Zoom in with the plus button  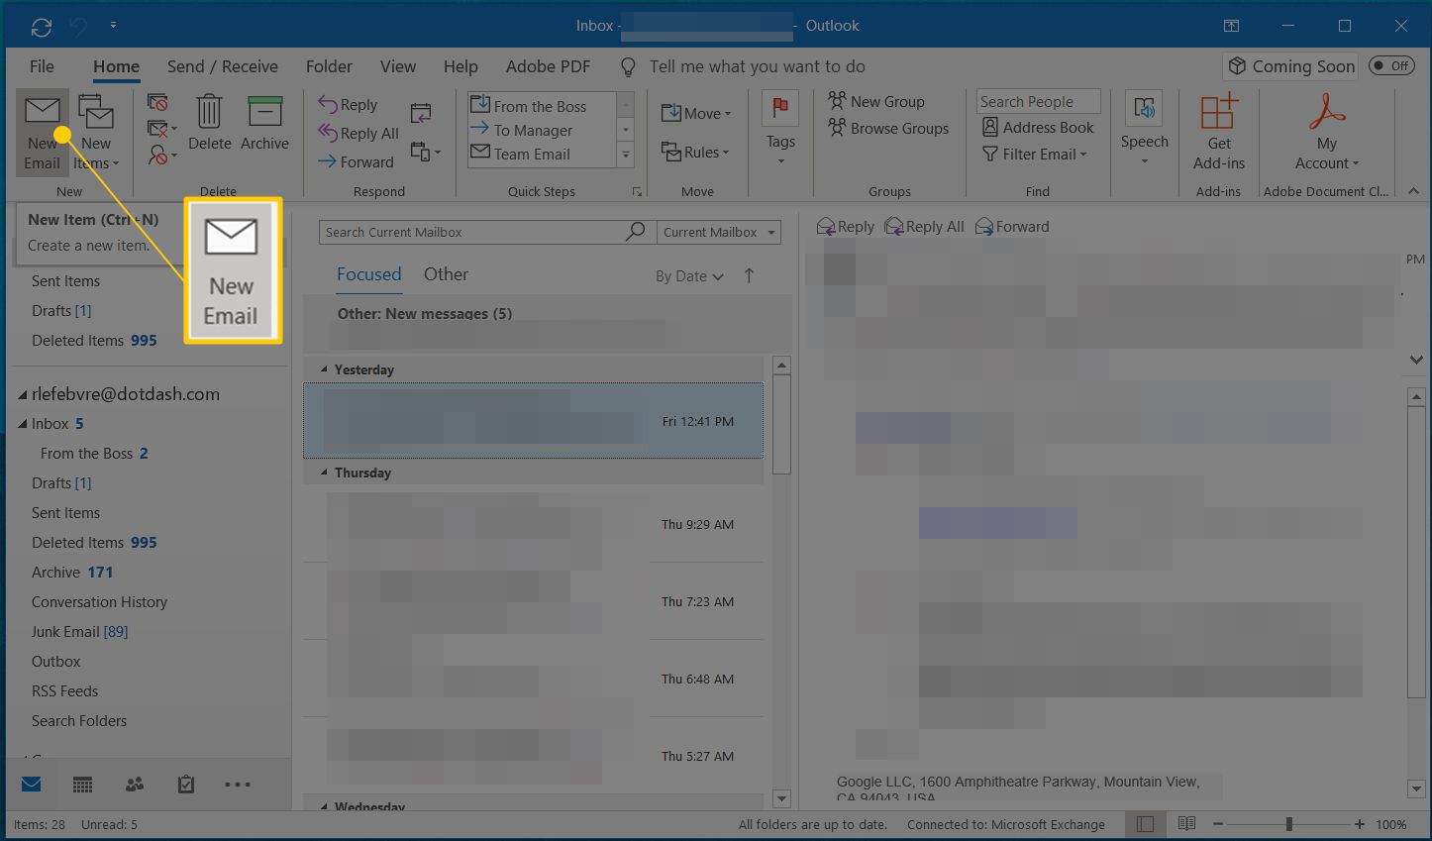pyautogui.click(x=1360, y=824)
